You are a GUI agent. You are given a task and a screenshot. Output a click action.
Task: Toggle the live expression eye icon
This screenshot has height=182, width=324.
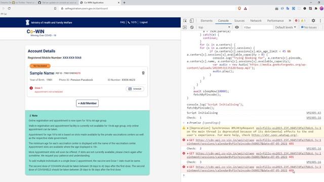pyautogui.click(x=237, y=27)
